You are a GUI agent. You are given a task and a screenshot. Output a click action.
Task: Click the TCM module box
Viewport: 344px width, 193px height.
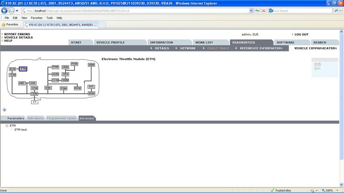coord(13,75)
